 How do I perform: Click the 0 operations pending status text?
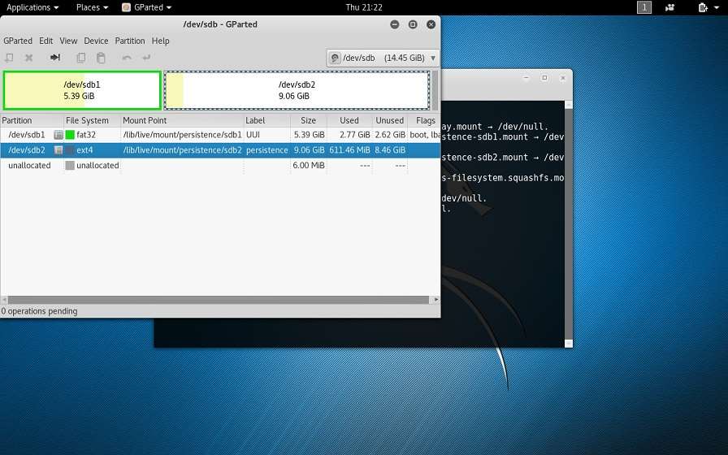pyautogui.click(x=40, y=311)
